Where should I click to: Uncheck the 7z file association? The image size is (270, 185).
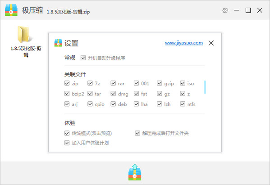(x=90, y=83)
